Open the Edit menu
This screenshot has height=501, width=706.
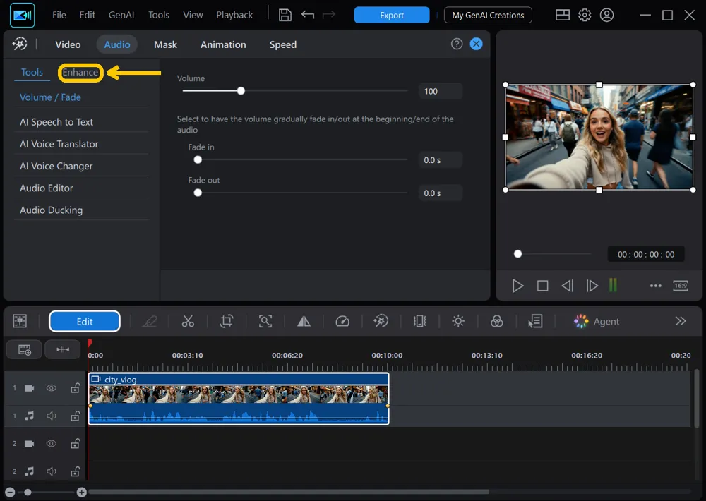[87, 15]
